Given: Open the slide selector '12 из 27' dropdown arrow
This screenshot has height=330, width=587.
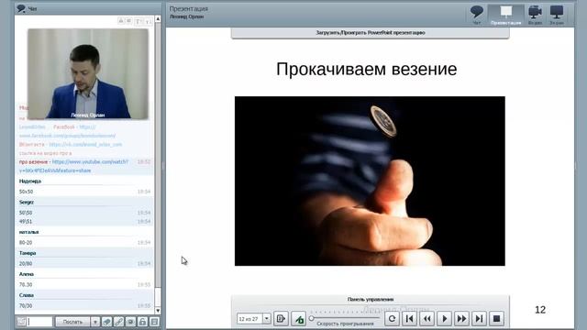Looking at the screenshot, I should [x=267, y=319].
